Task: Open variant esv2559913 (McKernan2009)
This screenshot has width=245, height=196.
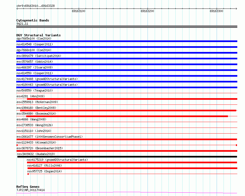Action: (x=37, y=102)
